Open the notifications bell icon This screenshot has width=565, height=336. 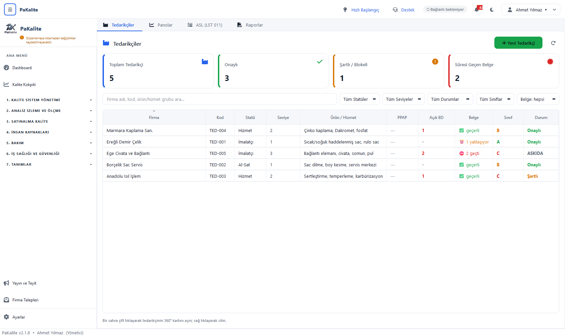coord(477,10)
